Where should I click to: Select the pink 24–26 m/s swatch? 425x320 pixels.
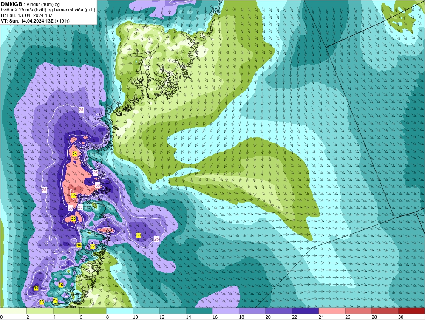click(332, 311)
